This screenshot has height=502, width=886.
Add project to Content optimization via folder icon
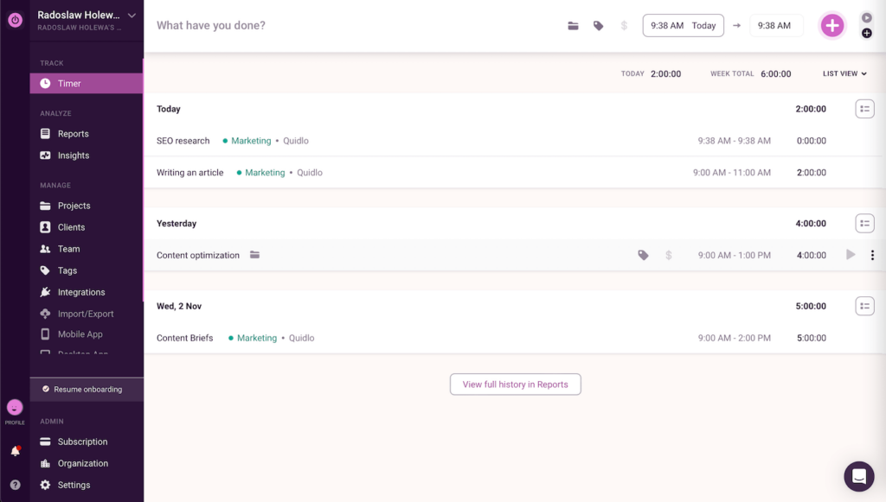(255, 255)
